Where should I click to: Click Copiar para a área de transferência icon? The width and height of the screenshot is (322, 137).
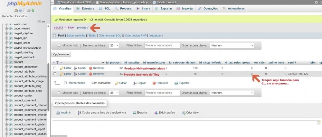80,113
